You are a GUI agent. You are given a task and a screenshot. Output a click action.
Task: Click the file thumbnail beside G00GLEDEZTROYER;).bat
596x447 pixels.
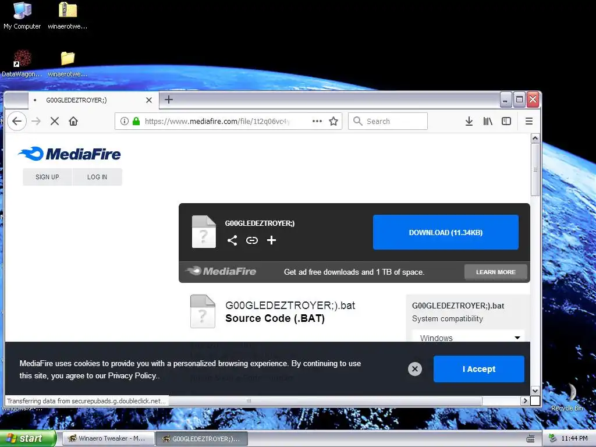pyautogui.click(x=203, y=311)
